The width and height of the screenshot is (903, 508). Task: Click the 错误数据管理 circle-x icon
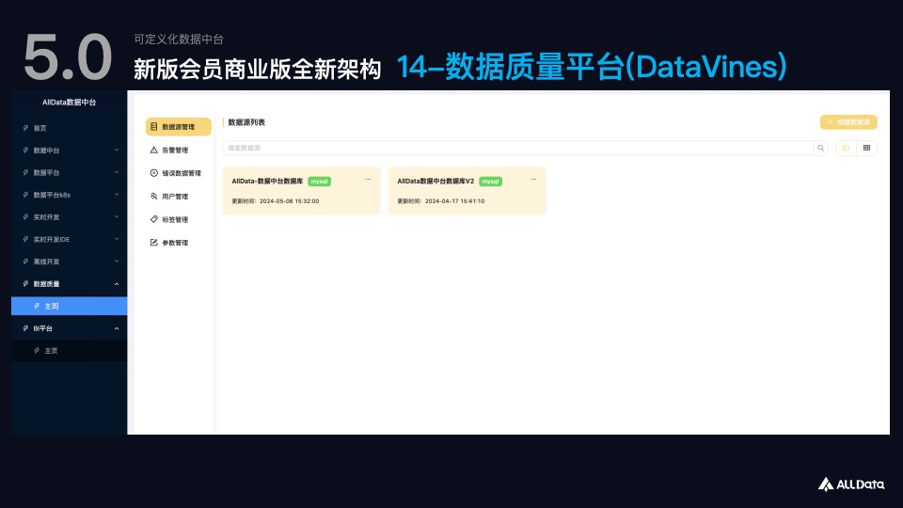click(x=153, y=173)
